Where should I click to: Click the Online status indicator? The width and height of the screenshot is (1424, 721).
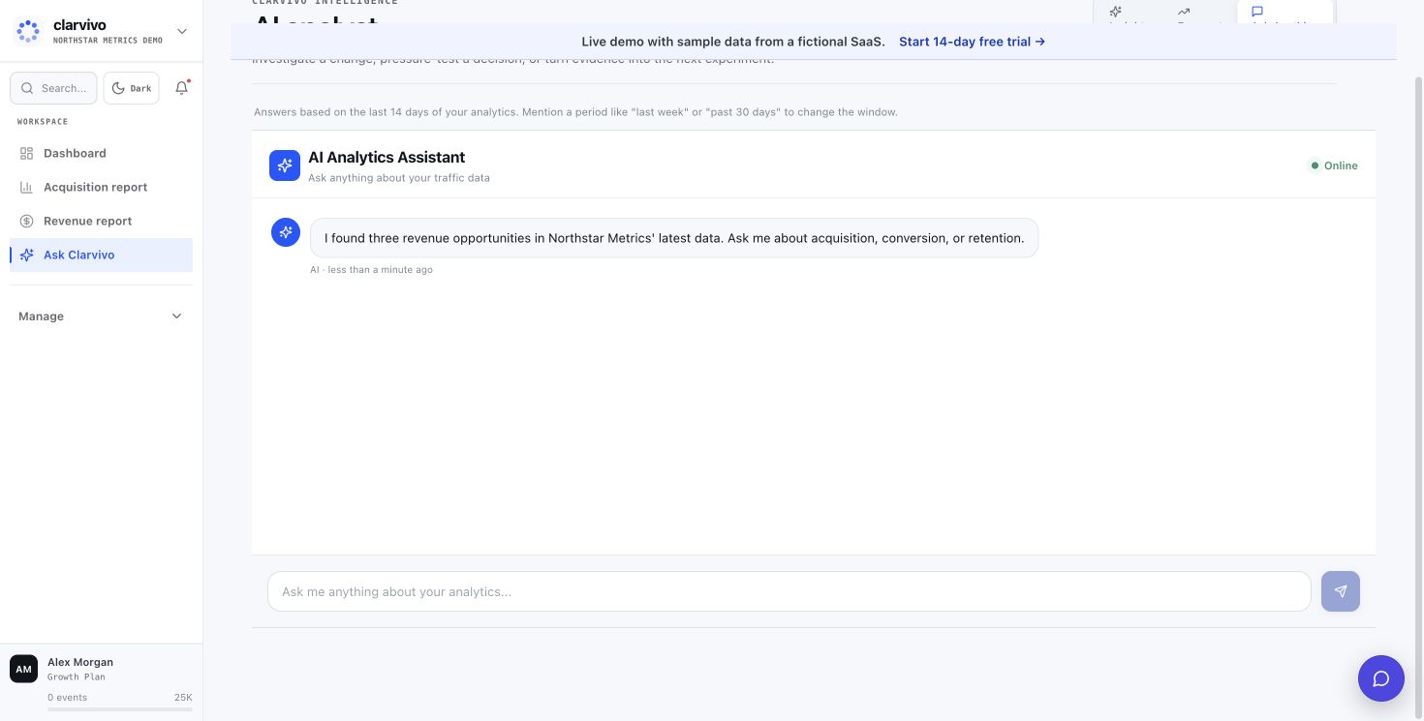click(1334, 165)
